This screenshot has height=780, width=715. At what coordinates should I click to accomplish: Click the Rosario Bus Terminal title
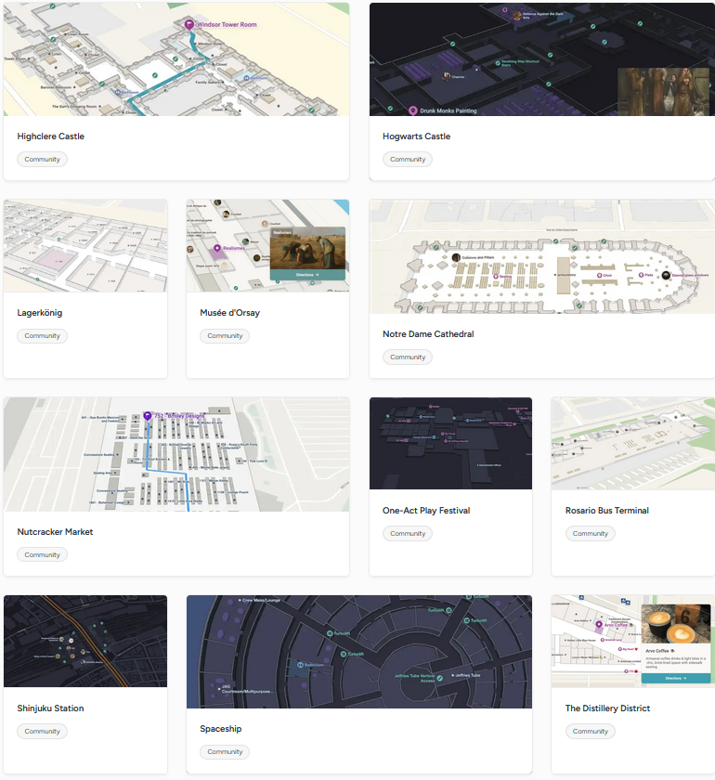tap(607, 511)
